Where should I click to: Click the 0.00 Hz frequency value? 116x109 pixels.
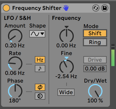(x=66, y=45)
